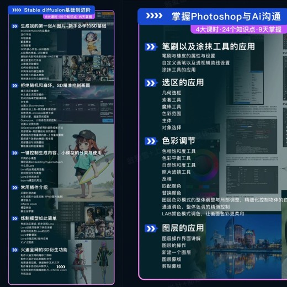Select the line 笔刷与橡皮的属性与设置
Viewport: 287px width, 287px height.
pos(189,56)
